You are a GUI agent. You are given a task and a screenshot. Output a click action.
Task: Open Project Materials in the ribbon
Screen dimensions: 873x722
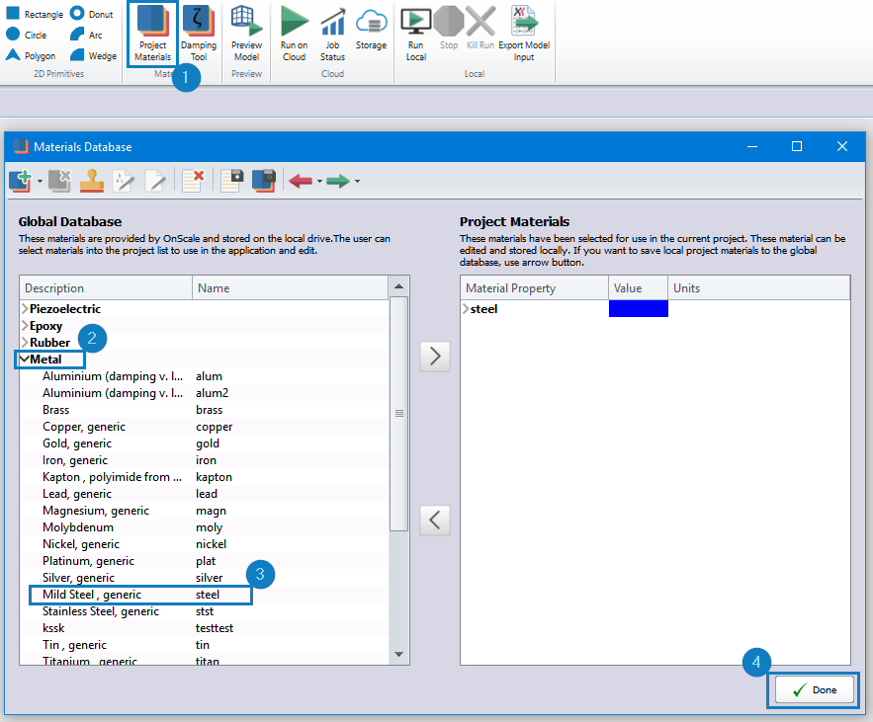tap(152, 34)
